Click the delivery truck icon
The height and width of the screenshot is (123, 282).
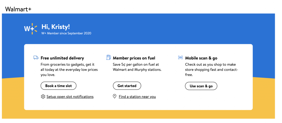coord(36,58)
